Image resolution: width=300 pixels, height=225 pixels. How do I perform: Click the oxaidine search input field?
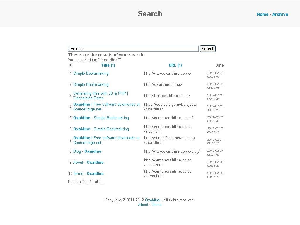[133, 48]
